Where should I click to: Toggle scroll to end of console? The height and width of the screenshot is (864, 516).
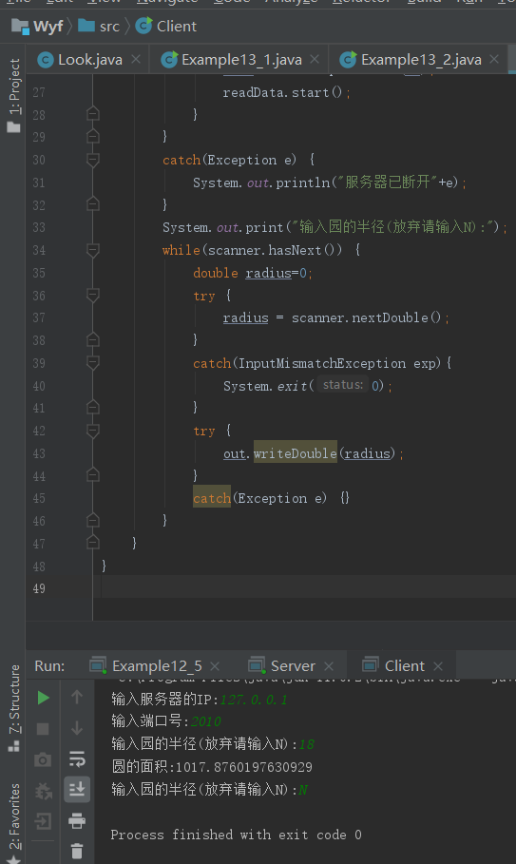pos(77,790)
